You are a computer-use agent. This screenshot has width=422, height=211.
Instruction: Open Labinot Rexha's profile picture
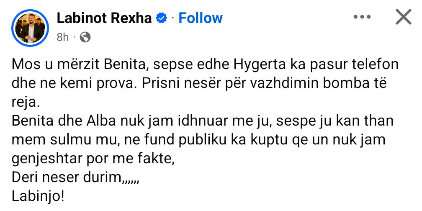30,27
